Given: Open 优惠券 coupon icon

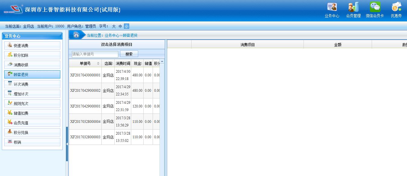Looking at the screenshot, I should point(396,10).
